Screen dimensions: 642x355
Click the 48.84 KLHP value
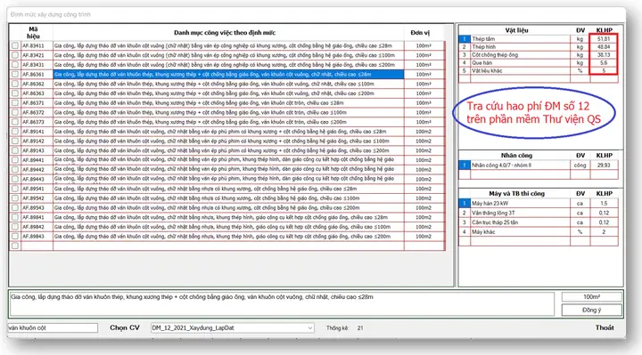coord(604,47)
